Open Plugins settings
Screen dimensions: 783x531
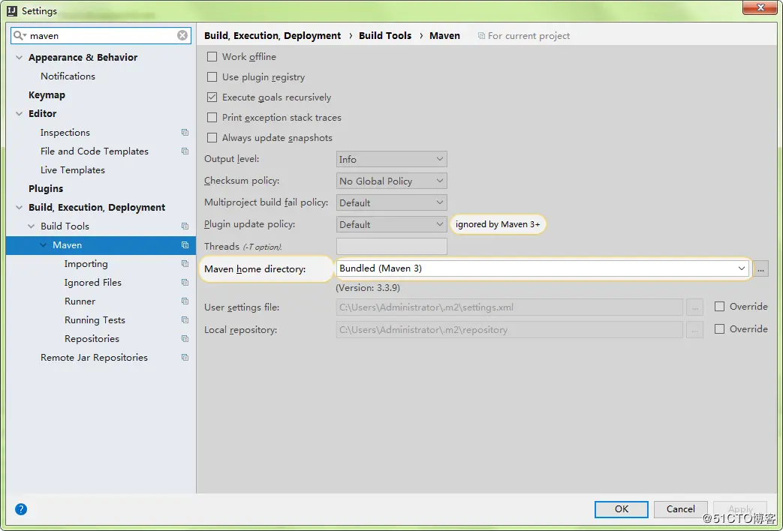tap(46, 189)
